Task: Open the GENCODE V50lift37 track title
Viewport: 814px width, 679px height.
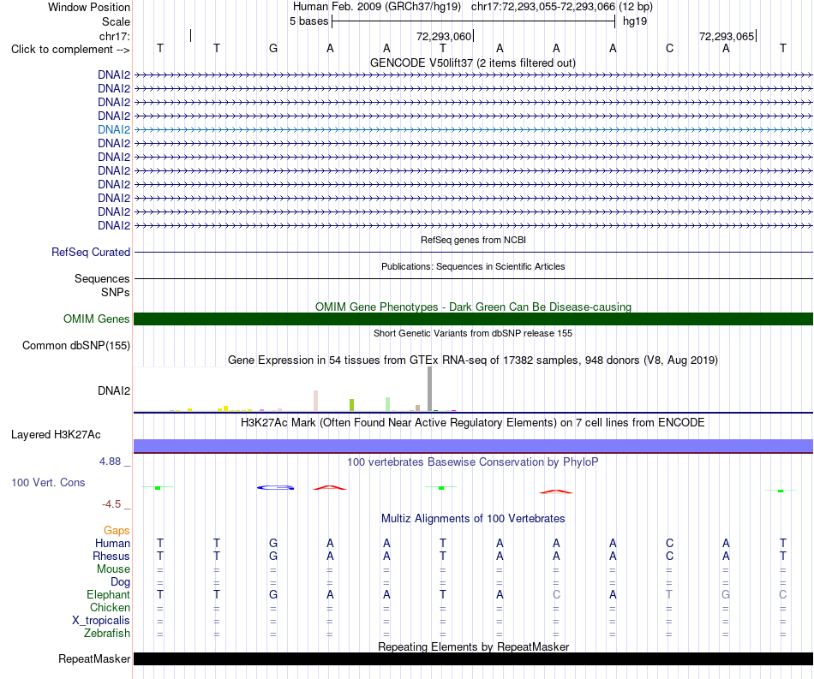Action: tap(472, 63)
